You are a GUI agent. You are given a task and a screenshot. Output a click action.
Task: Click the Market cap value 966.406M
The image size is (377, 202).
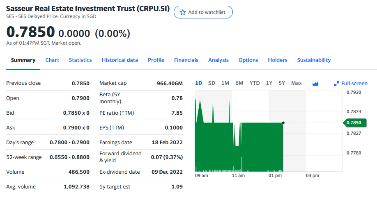pos(170,83)
